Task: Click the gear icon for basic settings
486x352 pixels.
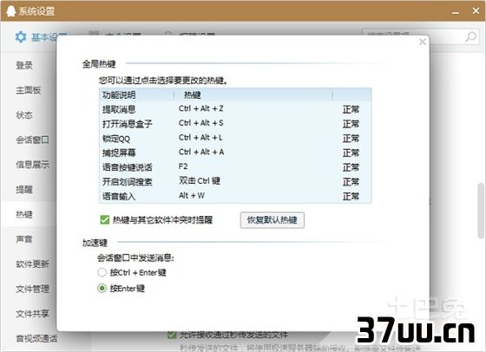Action: point(21,37)
